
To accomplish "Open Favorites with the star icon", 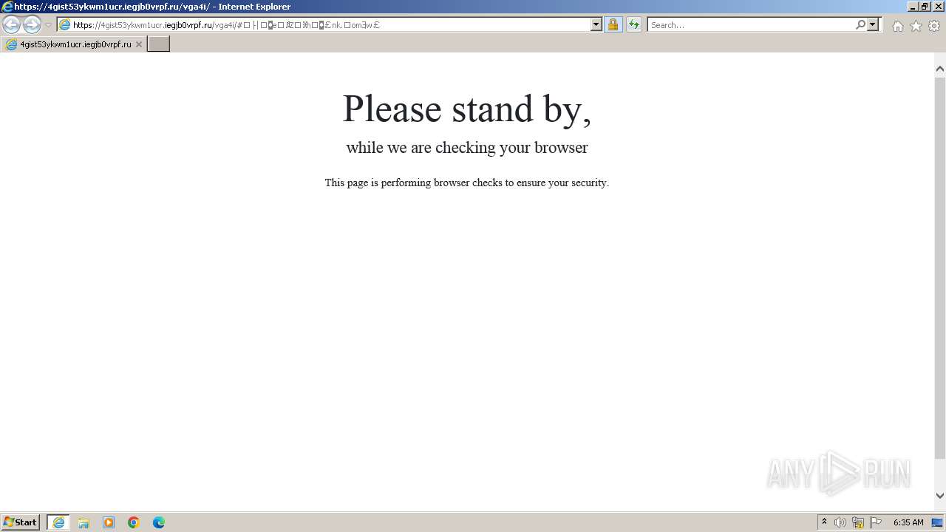I will (x=916, y=26).
